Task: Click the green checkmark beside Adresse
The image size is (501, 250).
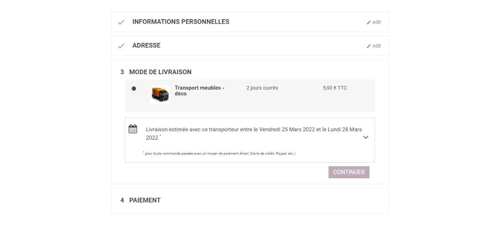Action: (121, 46)
